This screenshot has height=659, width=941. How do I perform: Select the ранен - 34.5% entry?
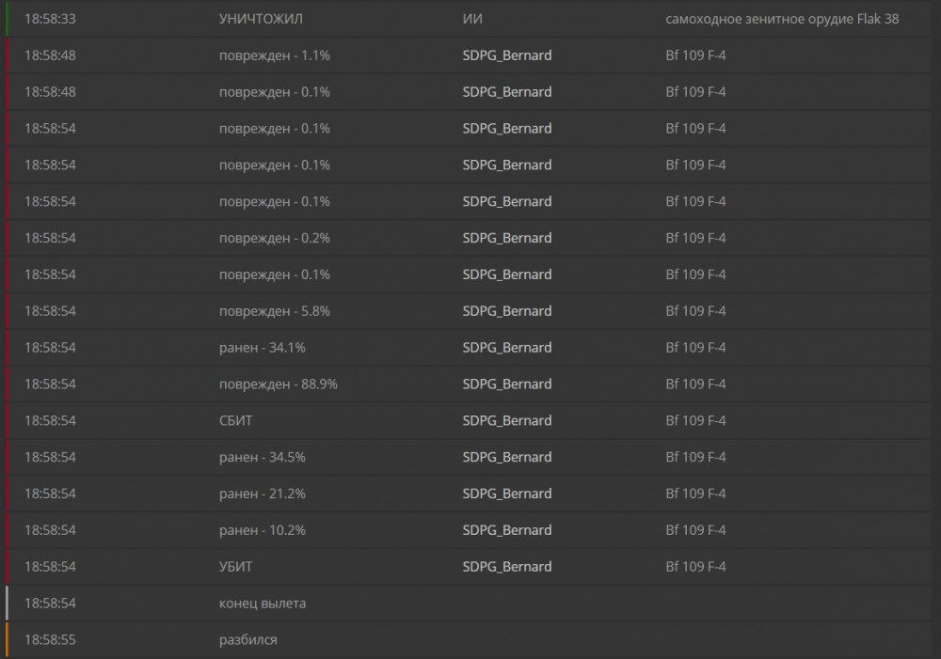[x=262, y=458]
